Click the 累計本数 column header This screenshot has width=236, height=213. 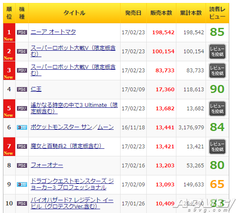(x=191, y=13)
